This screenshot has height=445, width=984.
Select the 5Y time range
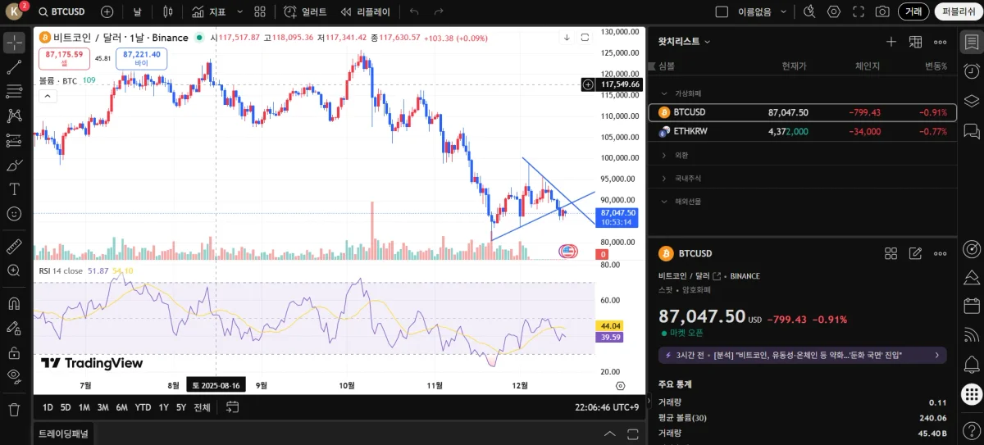pyautogui.click(x=181, y=407)
